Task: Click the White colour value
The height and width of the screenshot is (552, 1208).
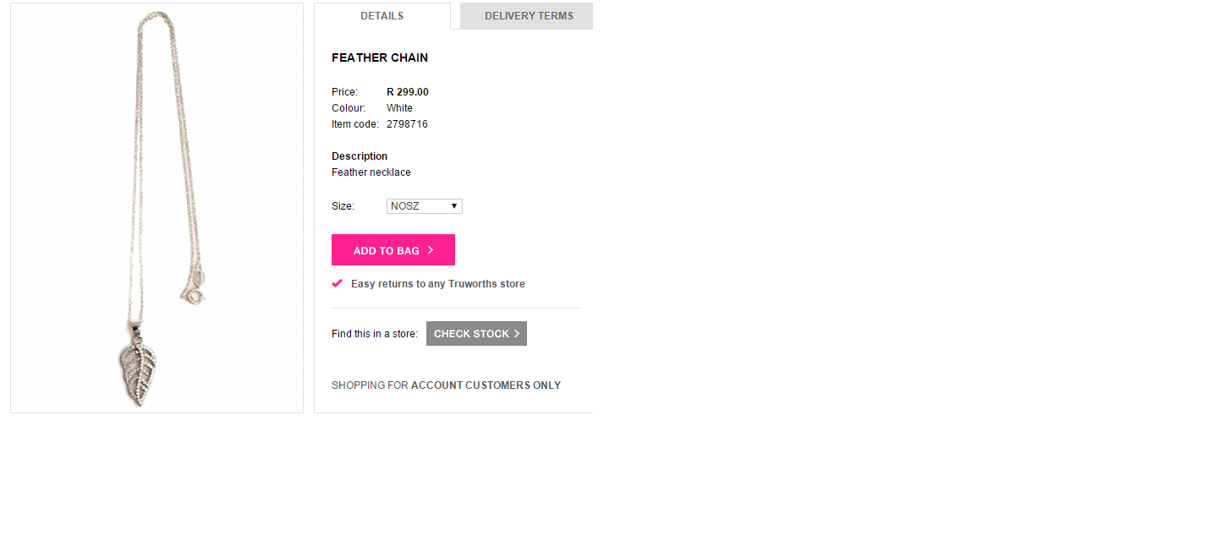Action: point(399,108)
